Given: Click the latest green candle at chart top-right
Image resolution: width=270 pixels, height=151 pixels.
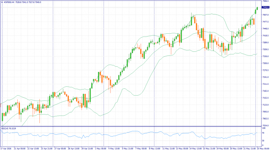Looking at the screenshot, I should [x=257, y=8].
